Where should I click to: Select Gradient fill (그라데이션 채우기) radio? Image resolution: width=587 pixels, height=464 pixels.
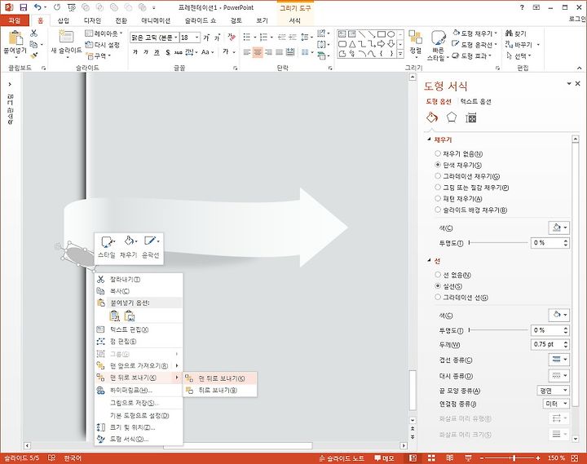click(x=438, y=176)
